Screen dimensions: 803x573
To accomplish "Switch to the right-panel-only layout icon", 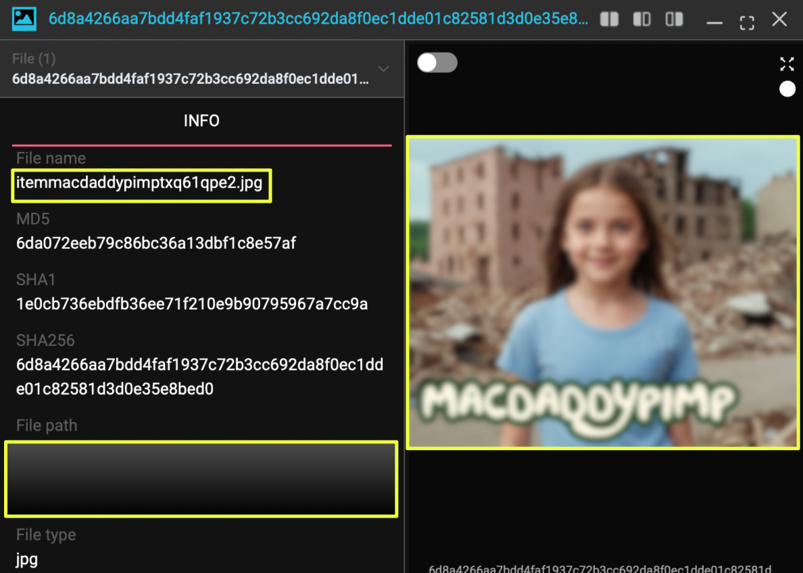I will tap(674, 20).
